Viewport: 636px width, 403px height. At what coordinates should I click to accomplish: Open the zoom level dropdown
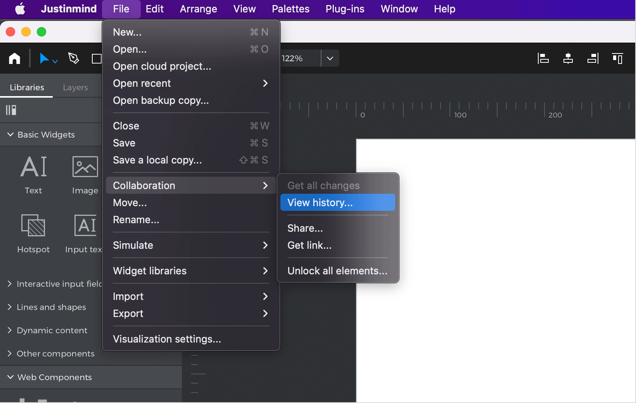[x=330, y=59]
